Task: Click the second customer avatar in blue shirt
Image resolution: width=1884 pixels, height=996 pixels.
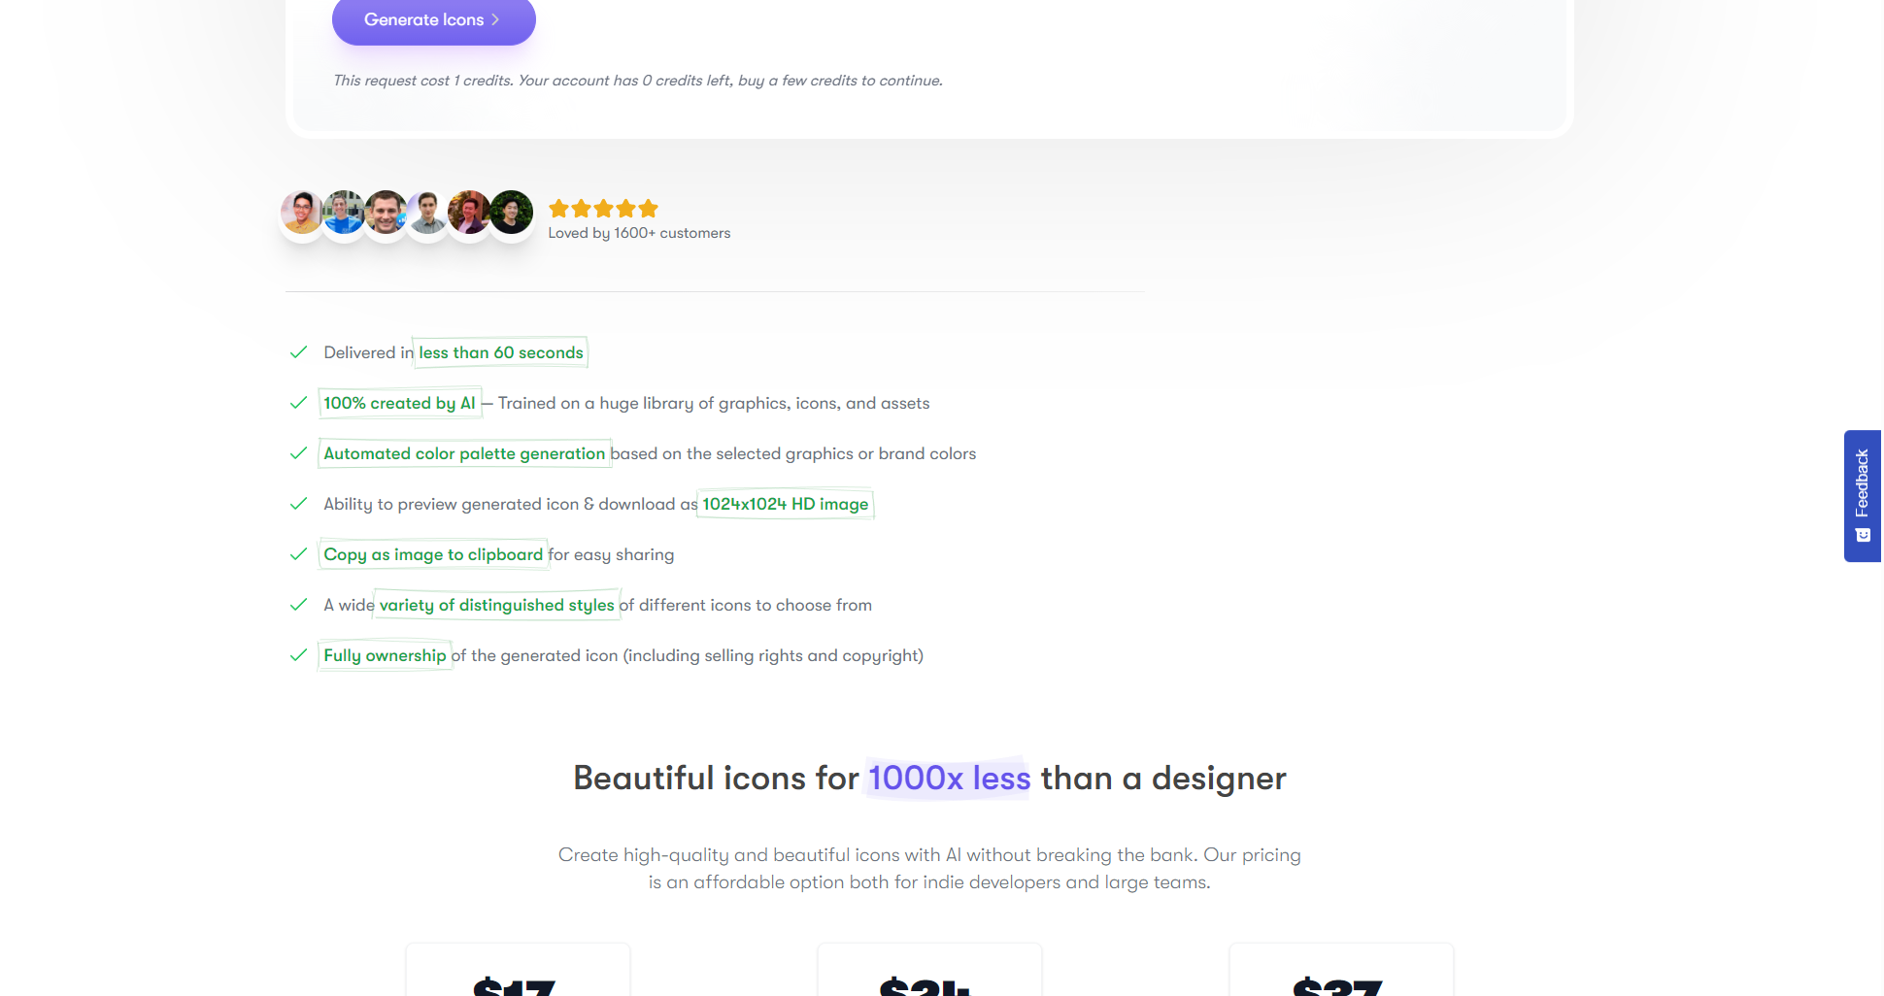Action: 344,213
